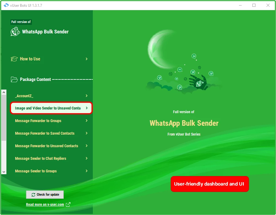Minimize the vUser Bots window

tap(240, 5)
